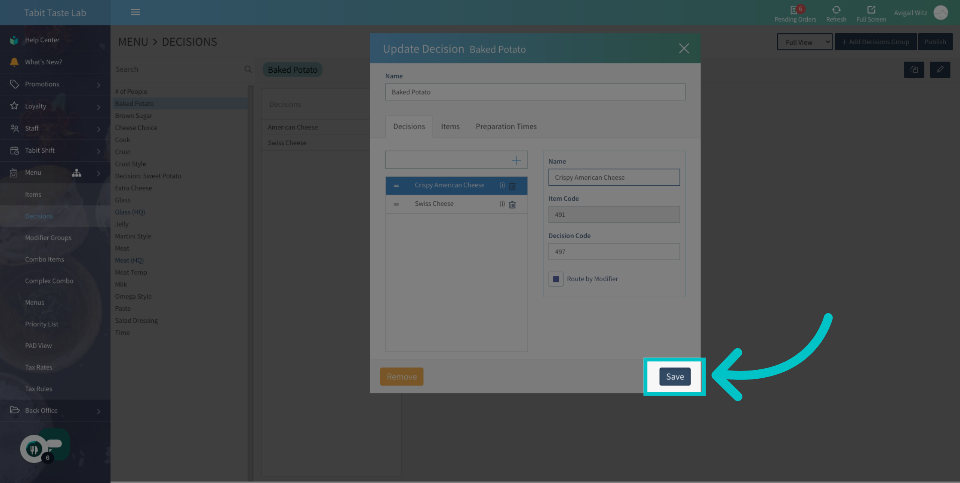
Task: Open Tax Rates in sidebar
Action: click(39, 367)
